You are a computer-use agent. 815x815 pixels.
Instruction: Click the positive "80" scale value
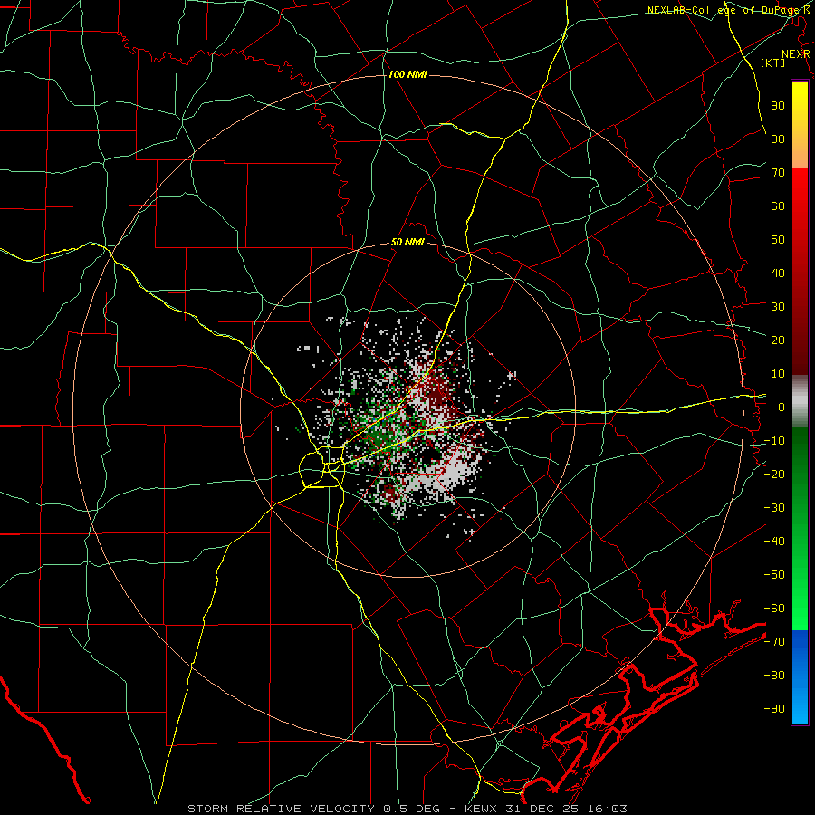[x=778, y=139]
